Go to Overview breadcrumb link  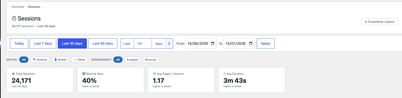pos(18,7)
